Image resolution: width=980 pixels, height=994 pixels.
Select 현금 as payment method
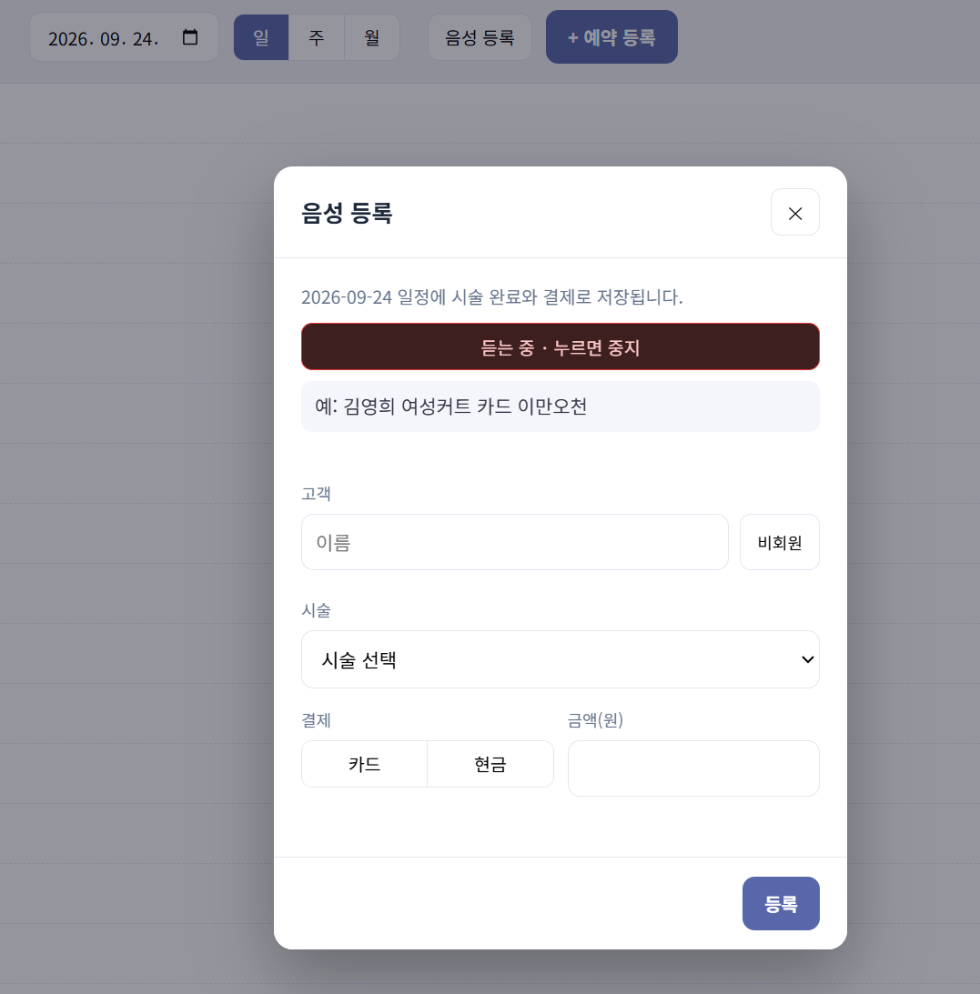[x=490, y=764]
